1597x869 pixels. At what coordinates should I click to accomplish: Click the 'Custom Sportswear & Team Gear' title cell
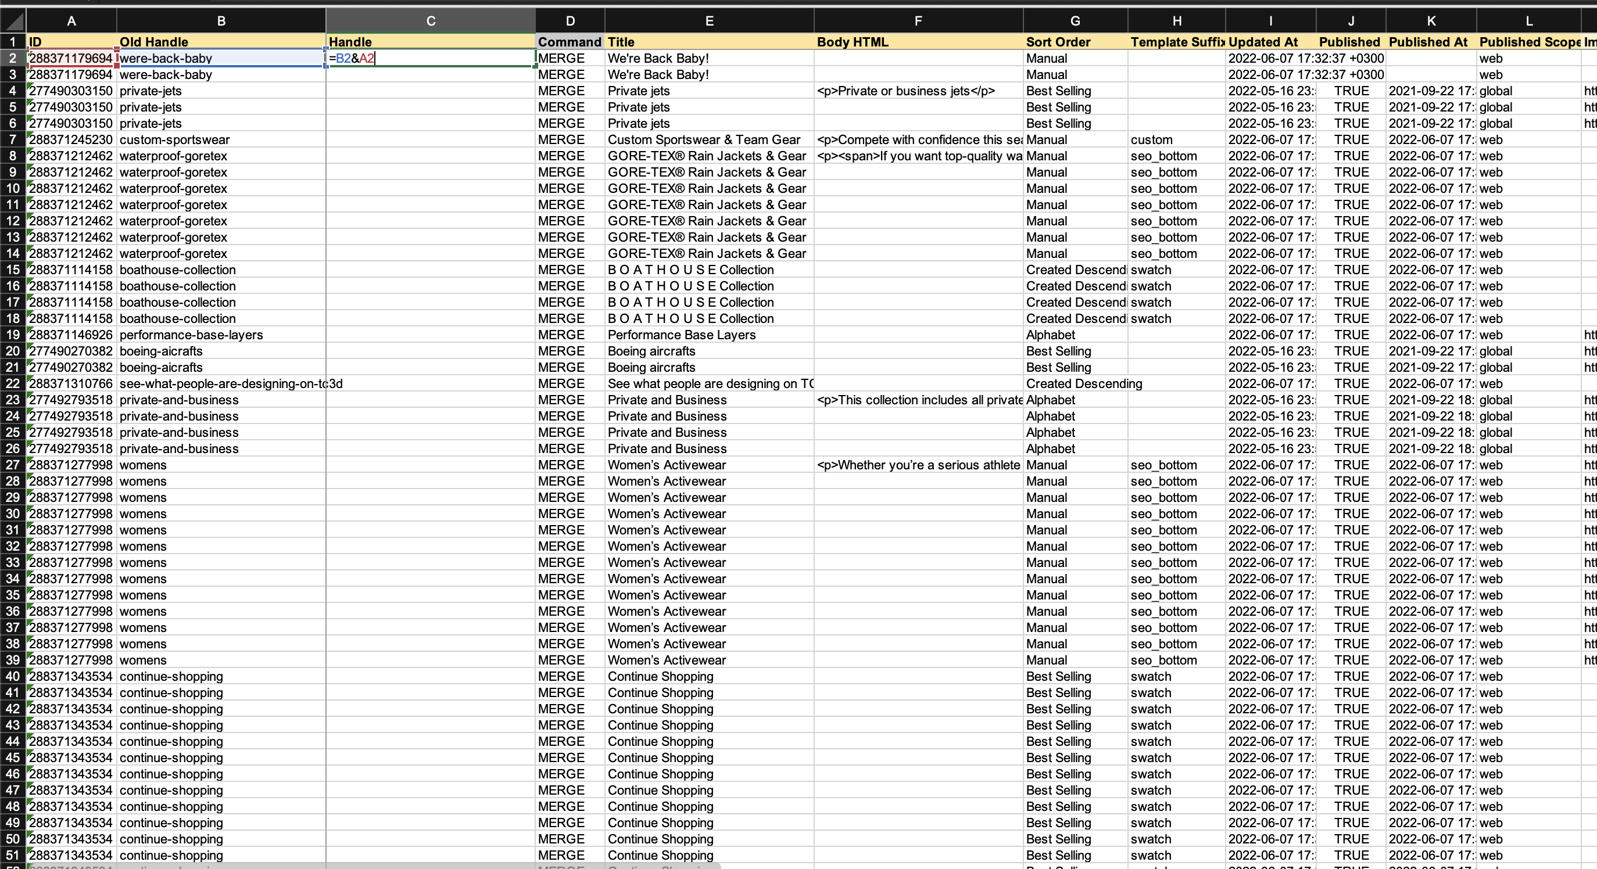tap(708, 140)
